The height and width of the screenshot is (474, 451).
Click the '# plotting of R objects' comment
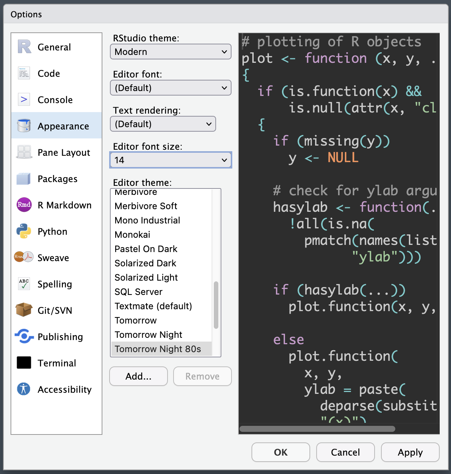pyautogui.click(x=331, y=41)
